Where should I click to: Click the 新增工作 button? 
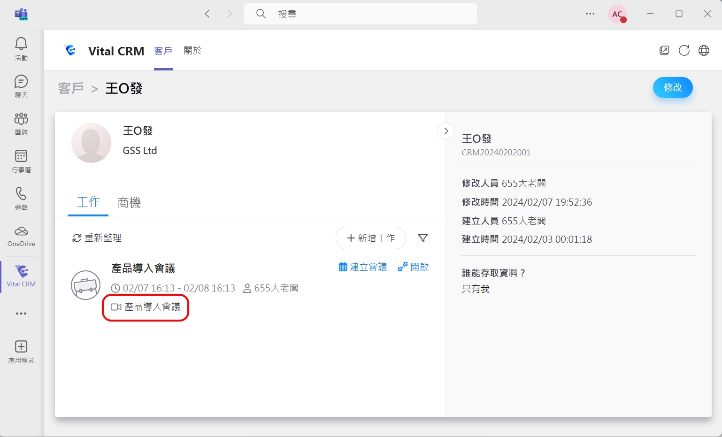[370, 238]
